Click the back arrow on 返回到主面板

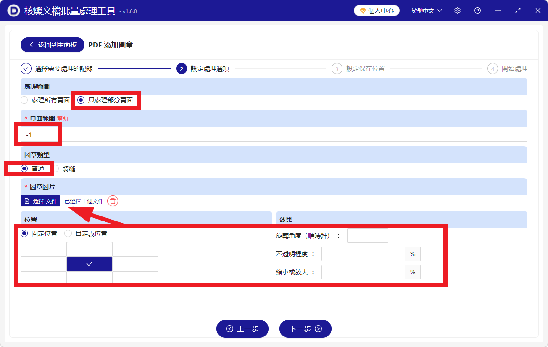tap(32, 45)
